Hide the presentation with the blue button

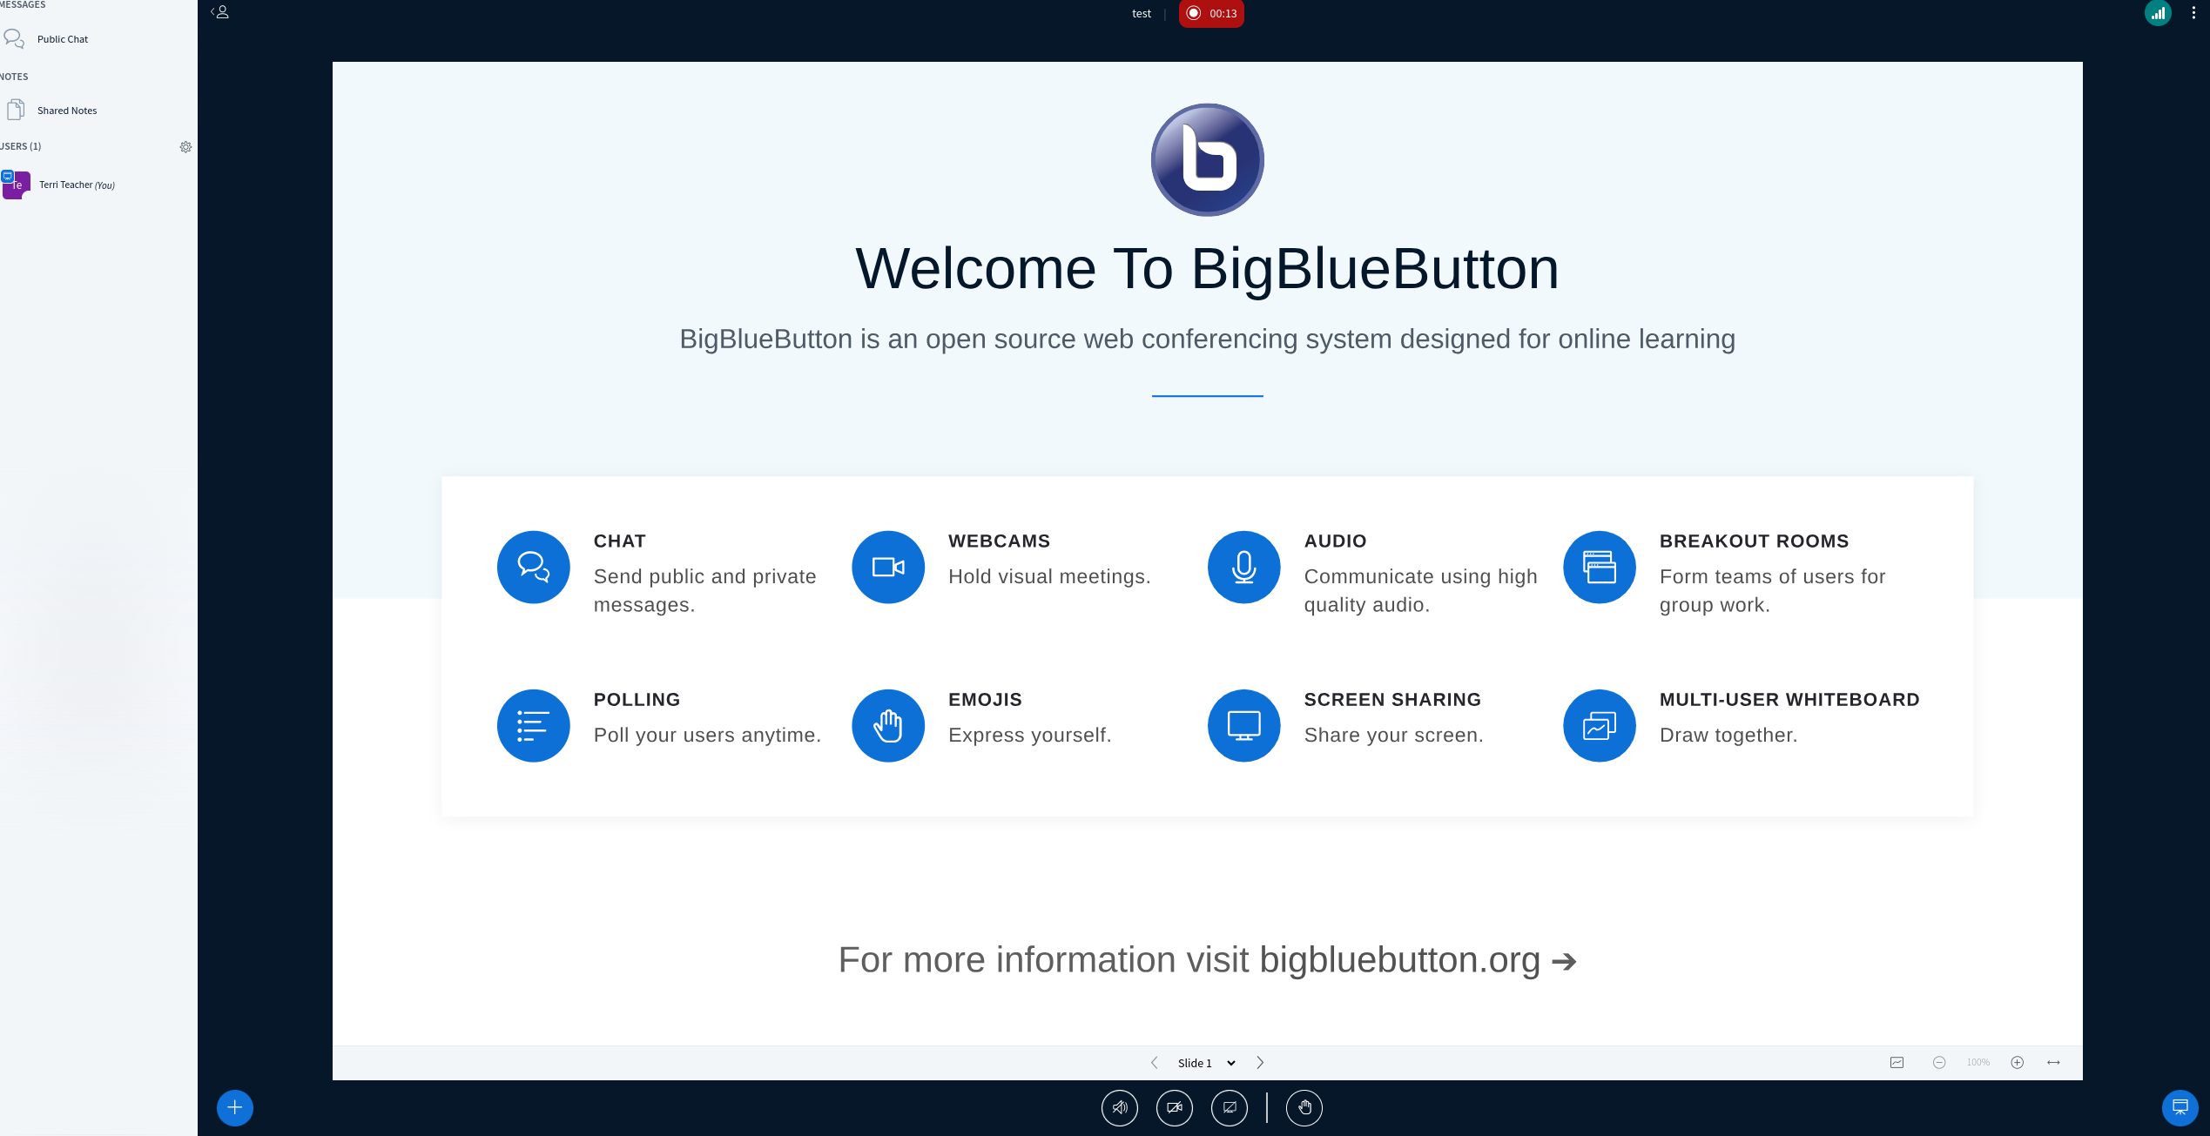point(2180,1108)
